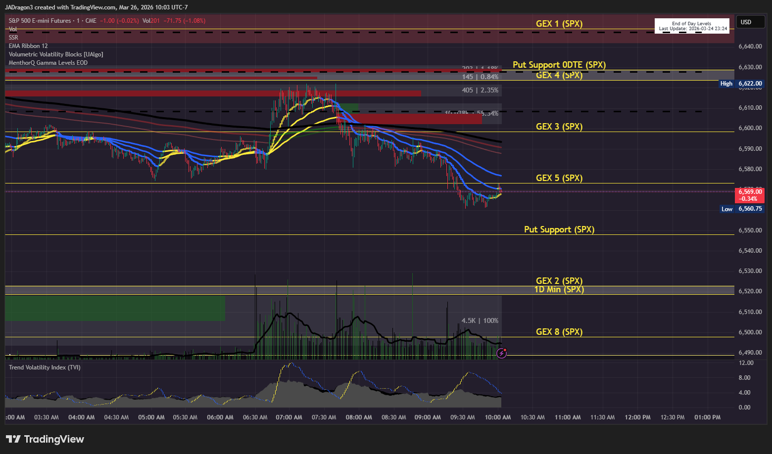Click the 6,600.00 price axis label
The width and height of the screenshot is (772, 454).
(x=750, y=128)
